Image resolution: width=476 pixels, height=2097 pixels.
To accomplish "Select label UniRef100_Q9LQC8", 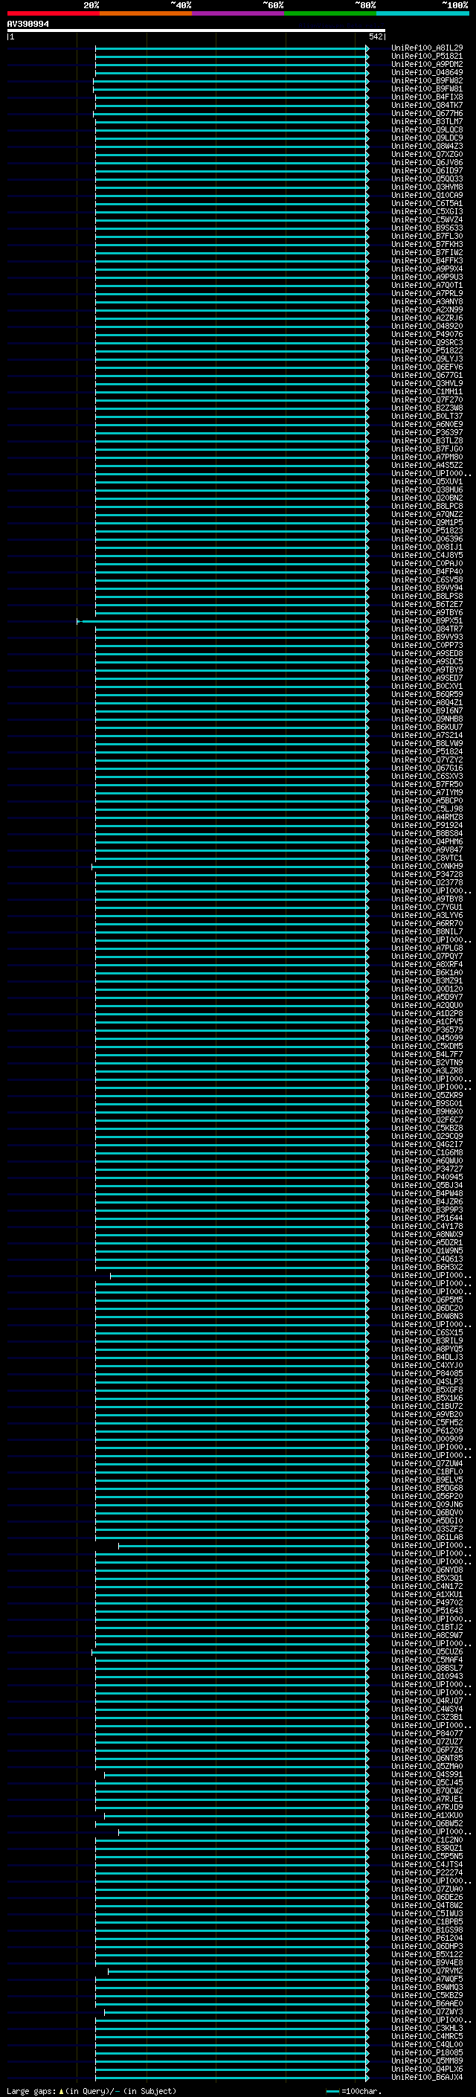I will [x=427, y=129].
